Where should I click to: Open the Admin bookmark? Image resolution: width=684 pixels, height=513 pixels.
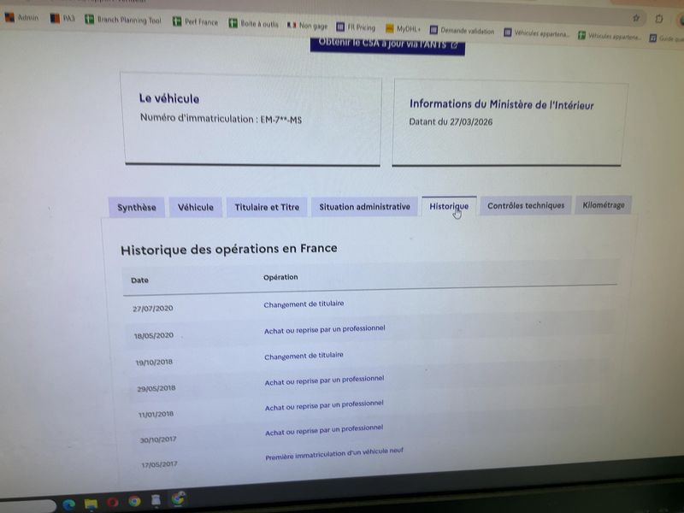[22, 18]
